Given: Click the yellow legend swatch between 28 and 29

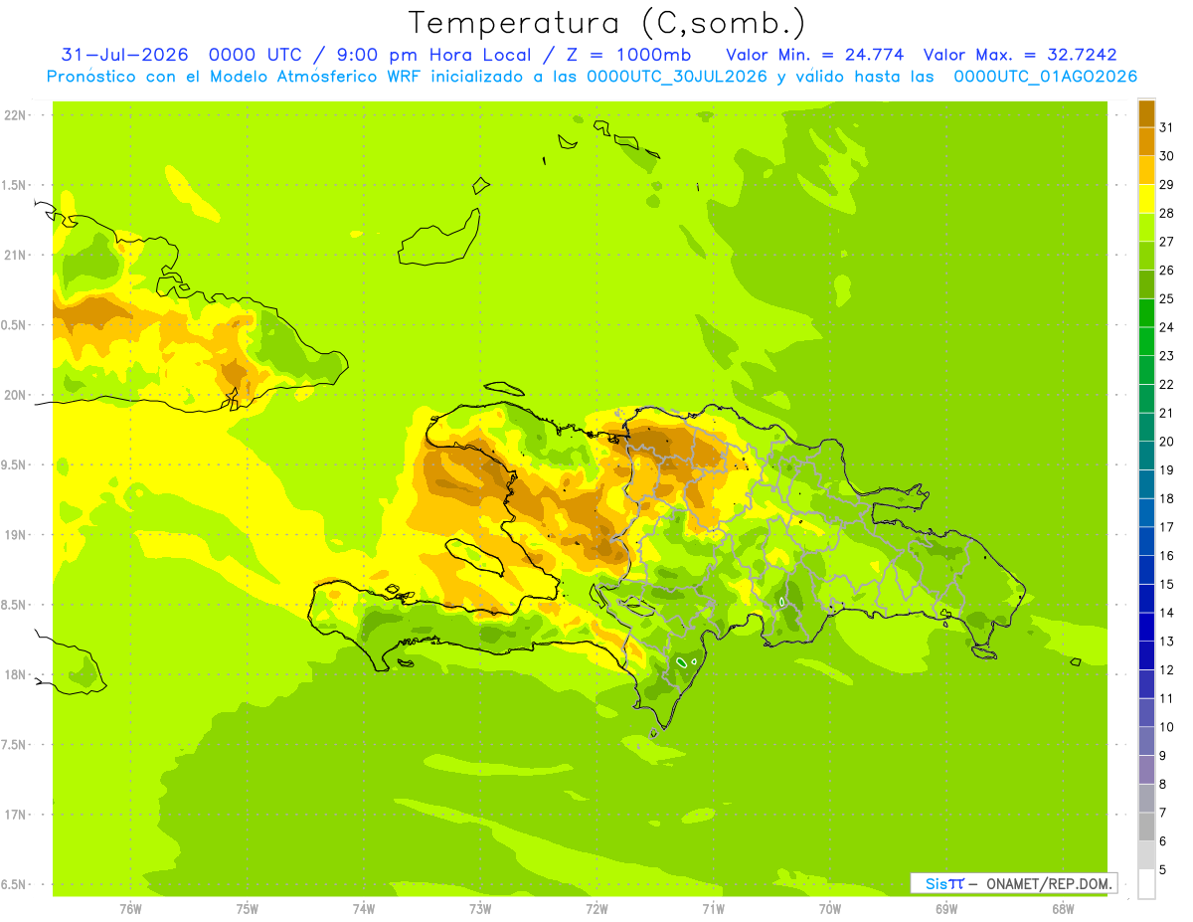Looking at the screenshot, I should 1146,199.
